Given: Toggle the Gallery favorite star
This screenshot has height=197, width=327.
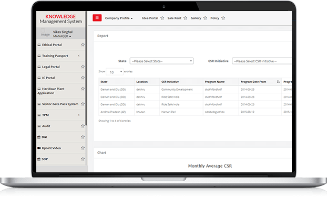Looking at the screenshot, I should pos(205,18).
